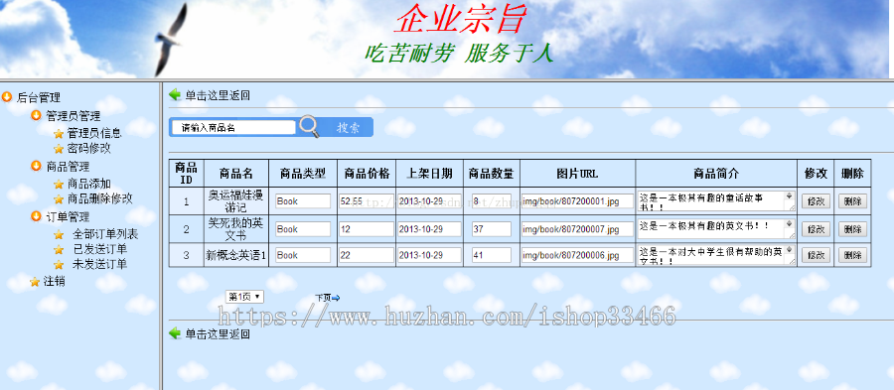This screenshot has height=390, width=894.
Task: Click star icon next to 已发送订单
Action: [59, 249]
